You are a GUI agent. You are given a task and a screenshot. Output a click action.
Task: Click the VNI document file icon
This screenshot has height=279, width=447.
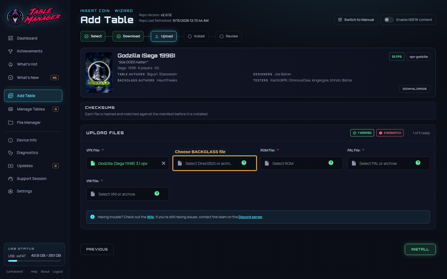(x=93, y=194)
